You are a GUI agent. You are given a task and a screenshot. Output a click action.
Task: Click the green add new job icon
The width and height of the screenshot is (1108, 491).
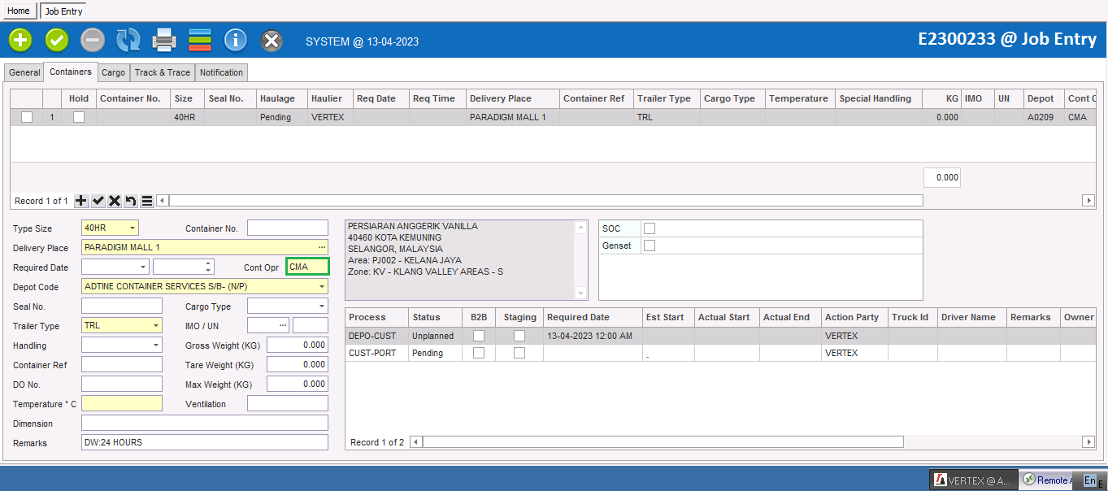click(20, 40)
